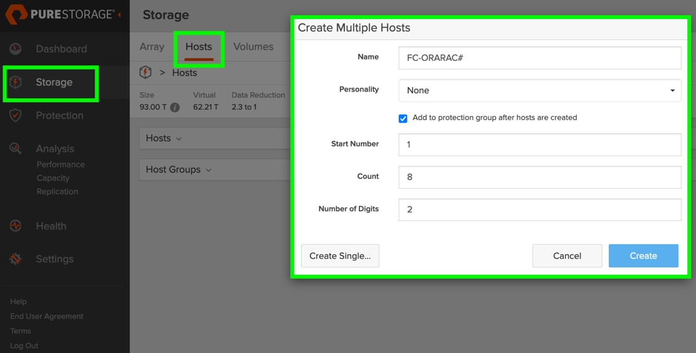
Task: Click the Dashboard gauge icon
Action: pos(16,49)
